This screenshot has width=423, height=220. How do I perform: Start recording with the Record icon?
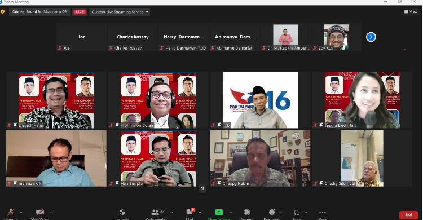click(246, 212)
